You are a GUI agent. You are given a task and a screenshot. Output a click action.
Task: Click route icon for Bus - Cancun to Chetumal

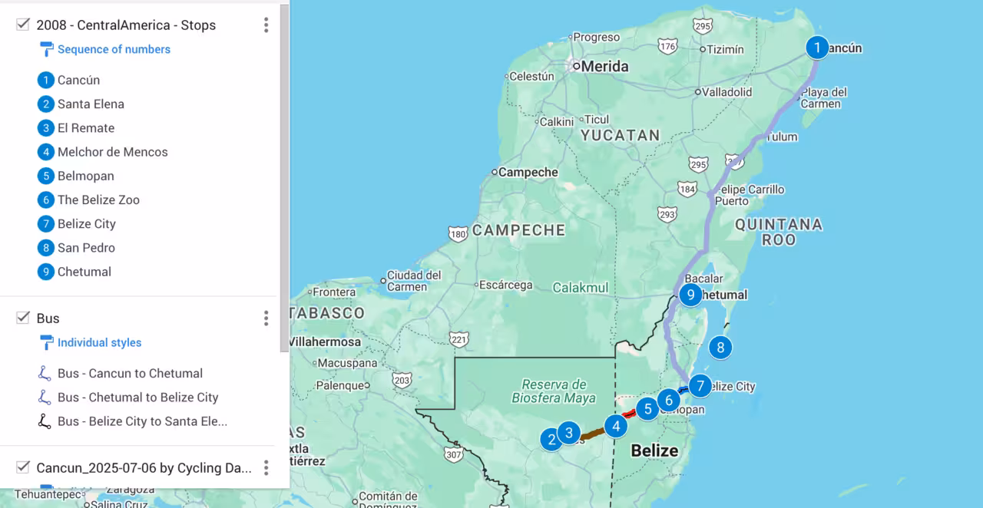(45, 374)
